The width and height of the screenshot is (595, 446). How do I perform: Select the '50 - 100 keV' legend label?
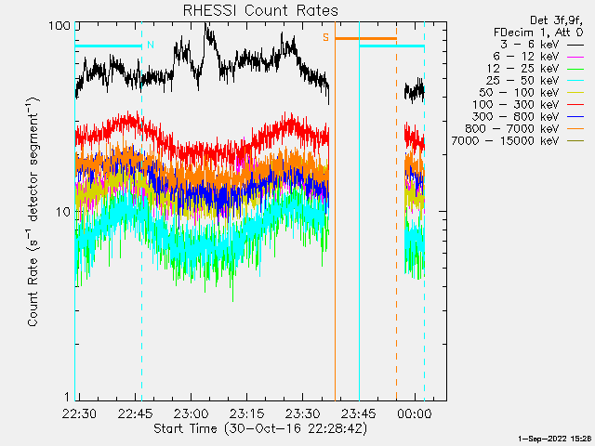pos(519,93)
